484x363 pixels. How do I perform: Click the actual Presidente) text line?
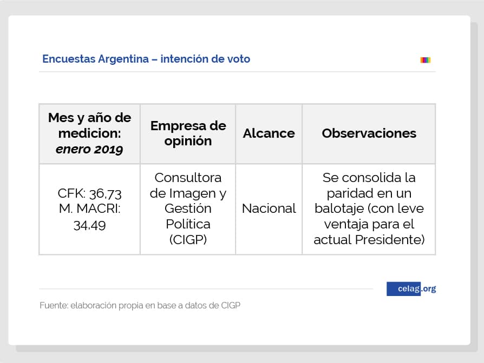pos(369,239)
